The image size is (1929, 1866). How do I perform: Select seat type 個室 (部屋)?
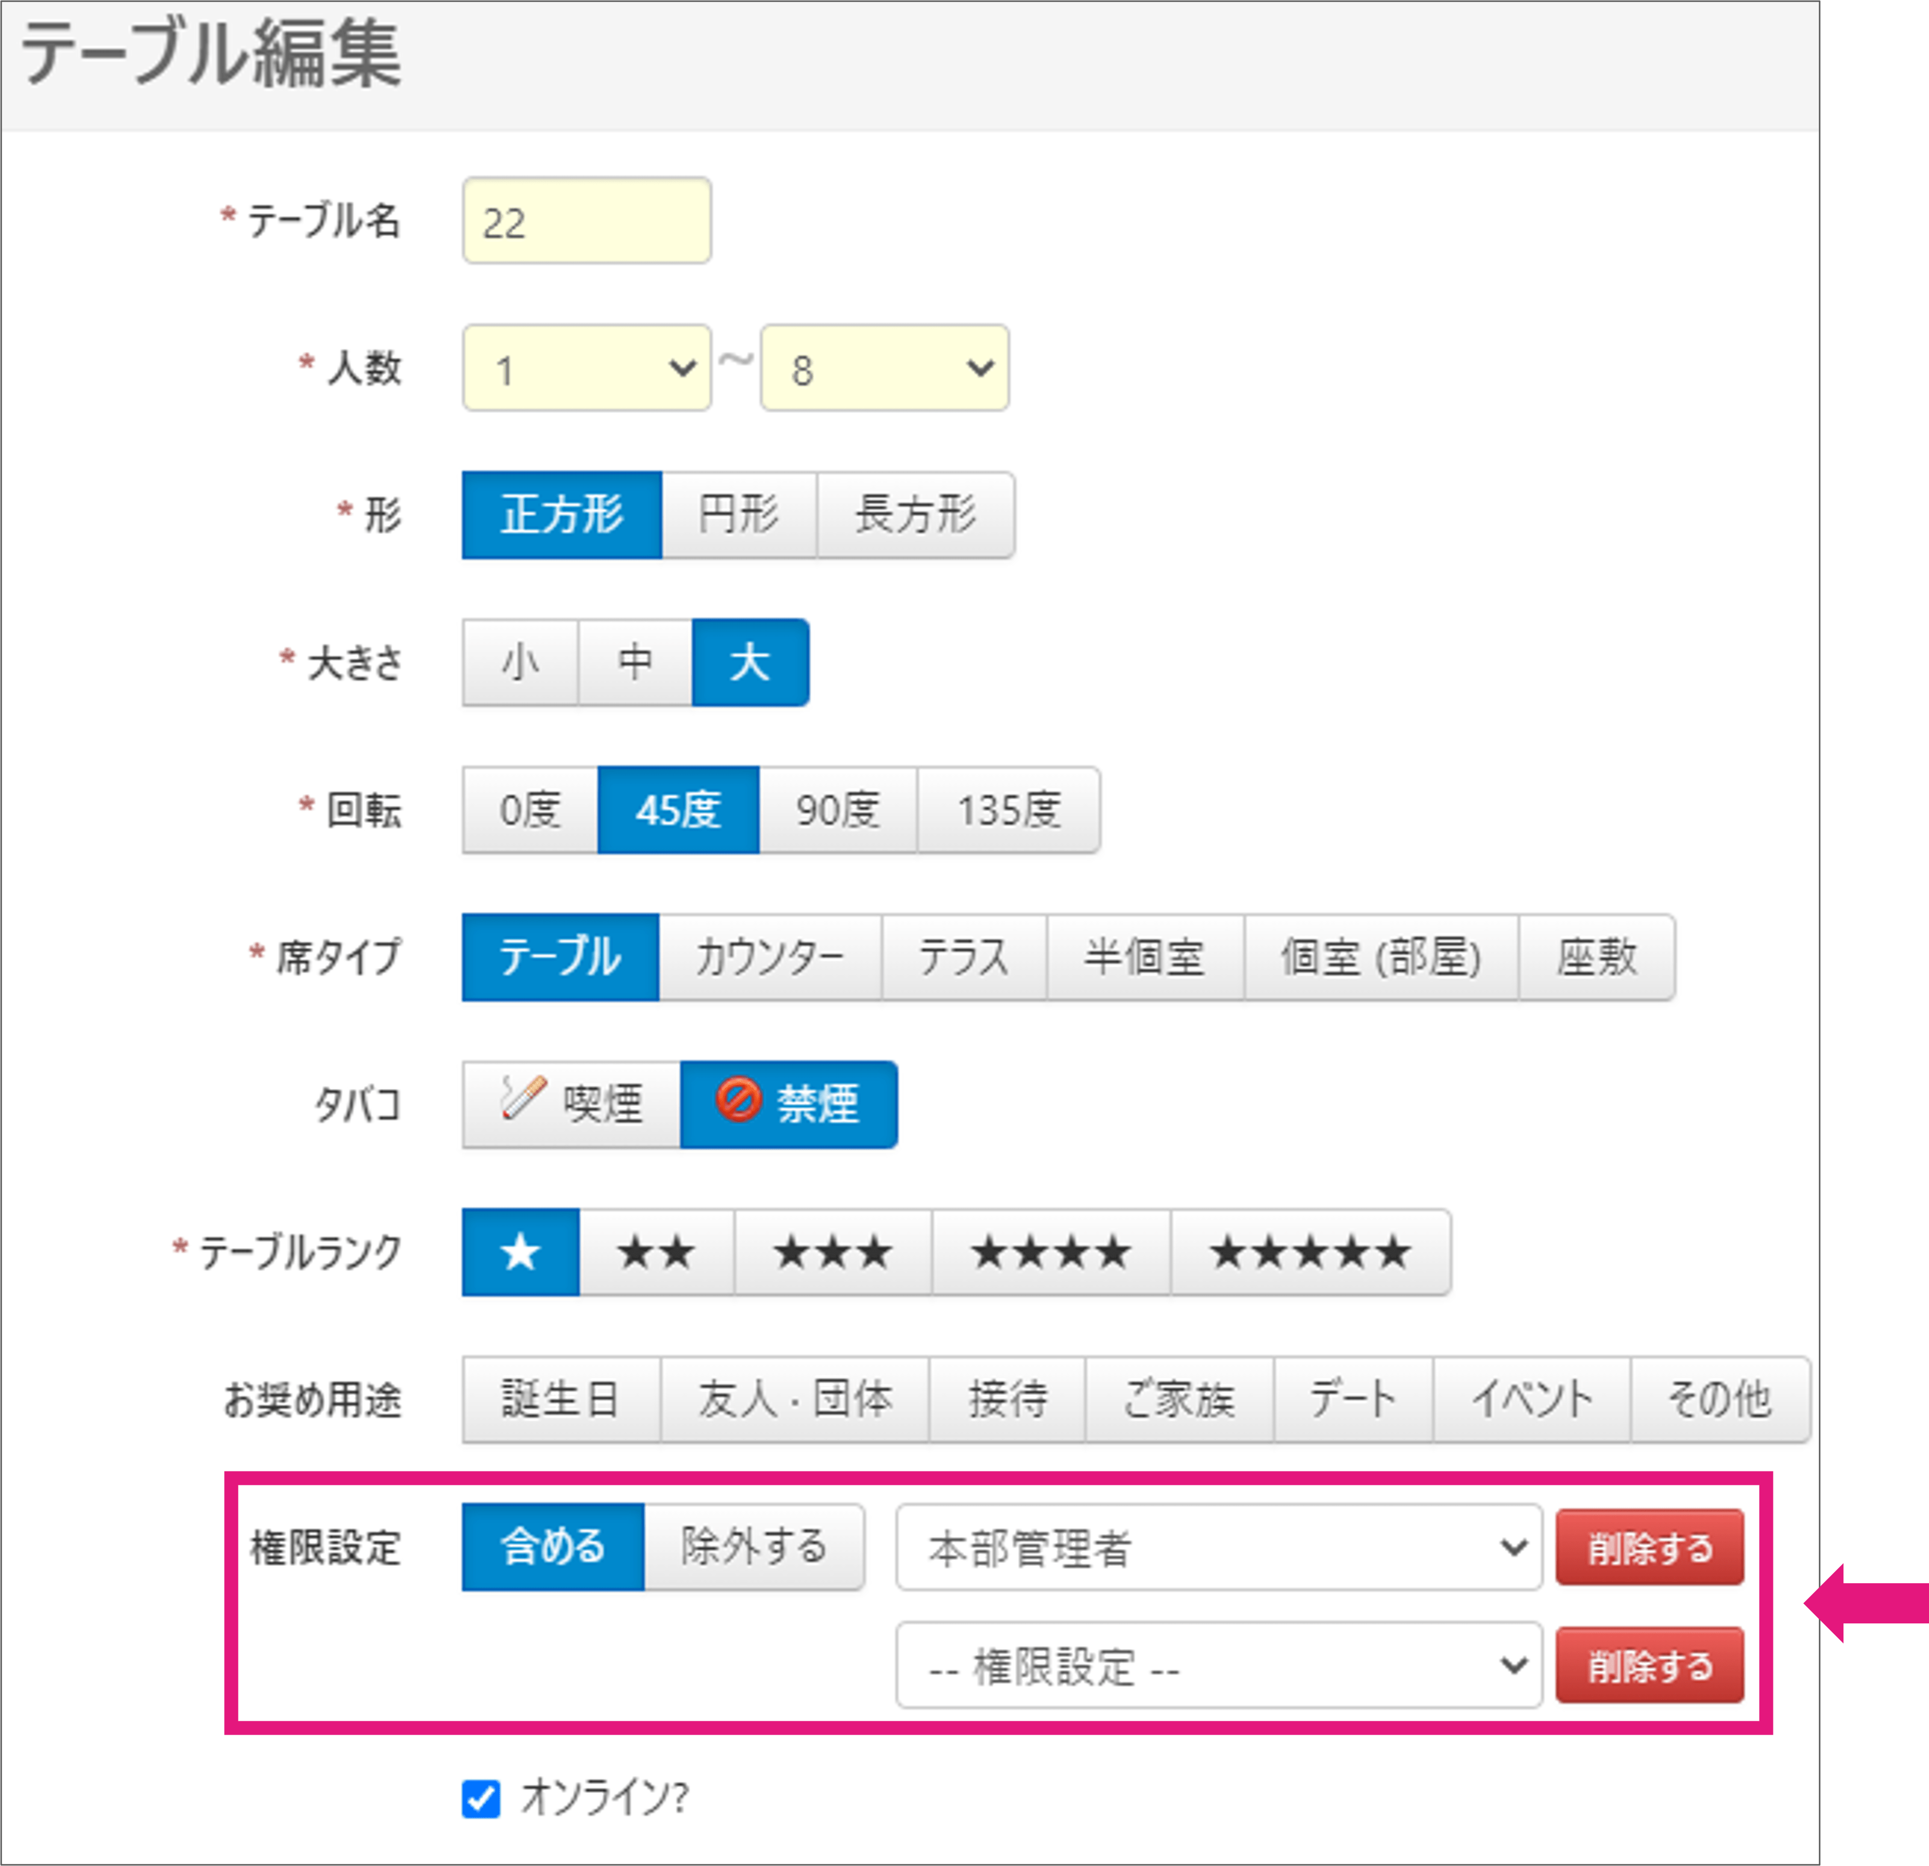[x=1382, y=957]
